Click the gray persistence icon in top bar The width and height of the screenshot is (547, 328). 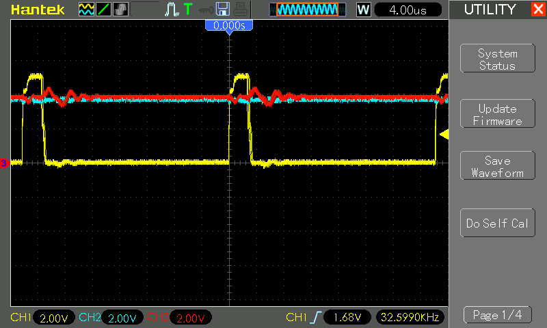(x=120, y=10)
